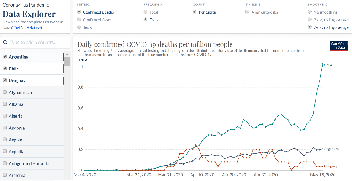Choose 3-day rolling average smoothing
Image resolution: width=352 pixels, height=181 pixels.
tap(310, 20)
